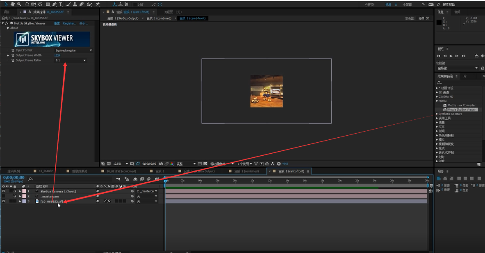485x253 pixels.
Task: Click layer 3 lavender label color swatch
Action: click(24, 201)
